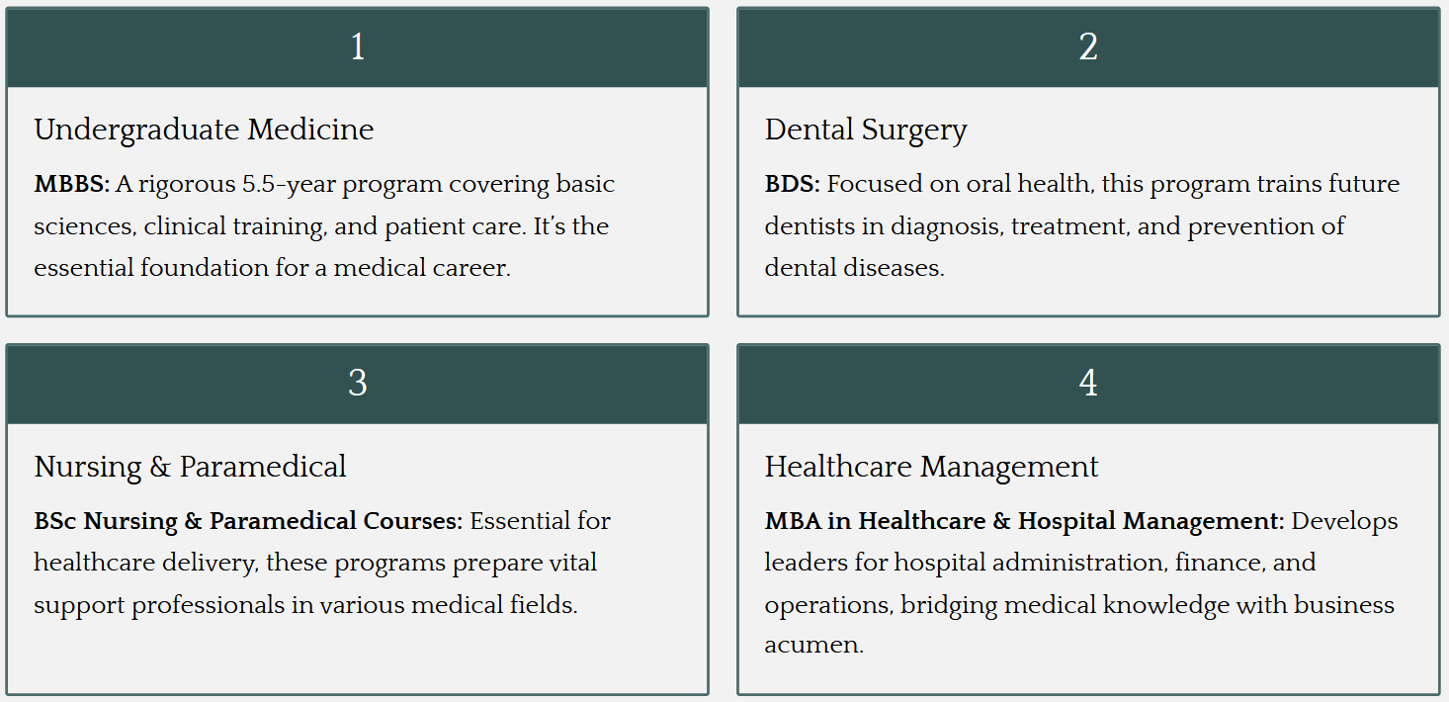Image resolution: width=1449 pixels, height=702 pixels.
Task: Select the Healthcare Management heading
Action: 931,467
